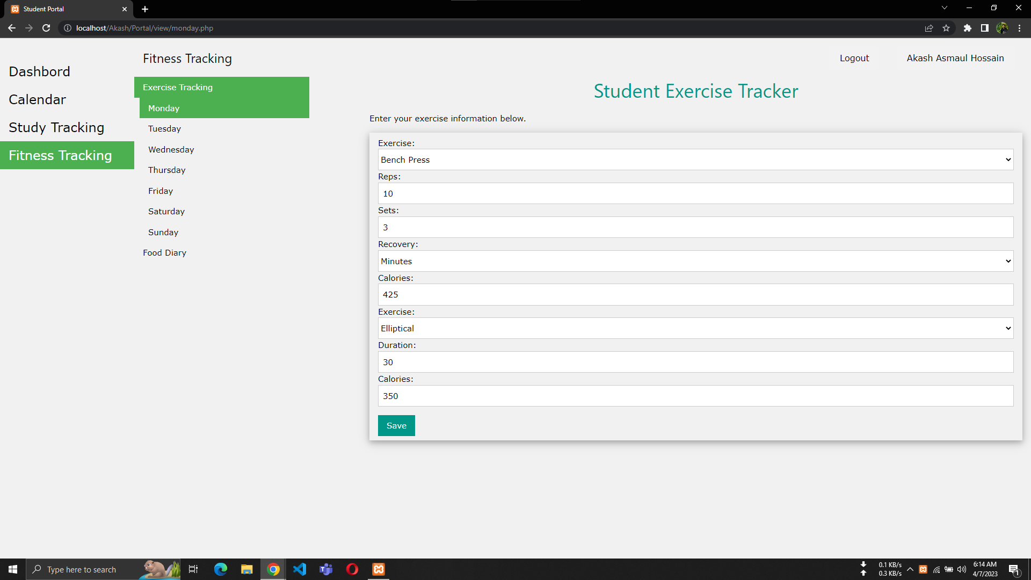This screenshot has height=580, width=1031.
Task: Click the Save button
Action: tap(396, 425)
